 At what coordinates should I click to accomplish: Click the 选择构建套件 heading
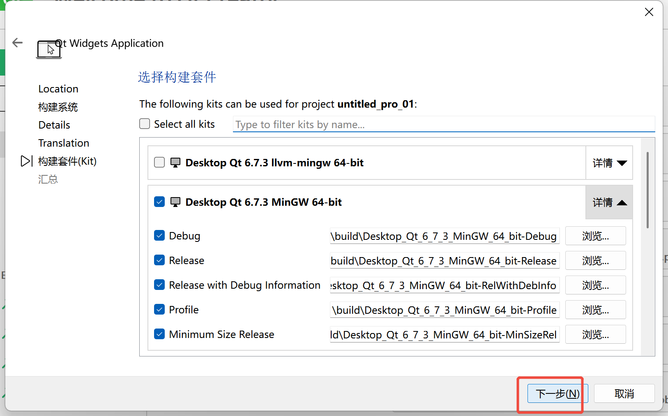pyautogui.click(x=177, y=77)
